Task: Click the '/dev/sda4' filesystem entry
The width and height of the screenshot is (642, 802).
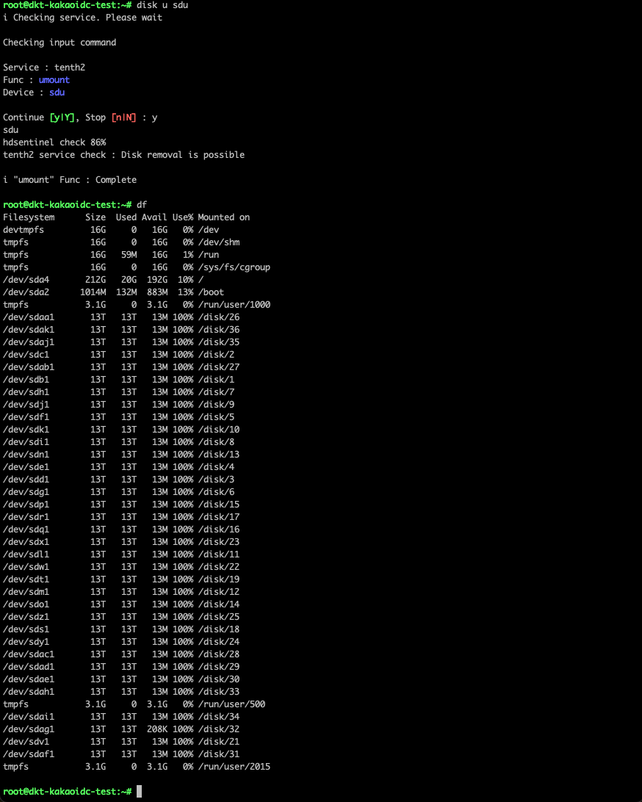Action: [26, 280]
